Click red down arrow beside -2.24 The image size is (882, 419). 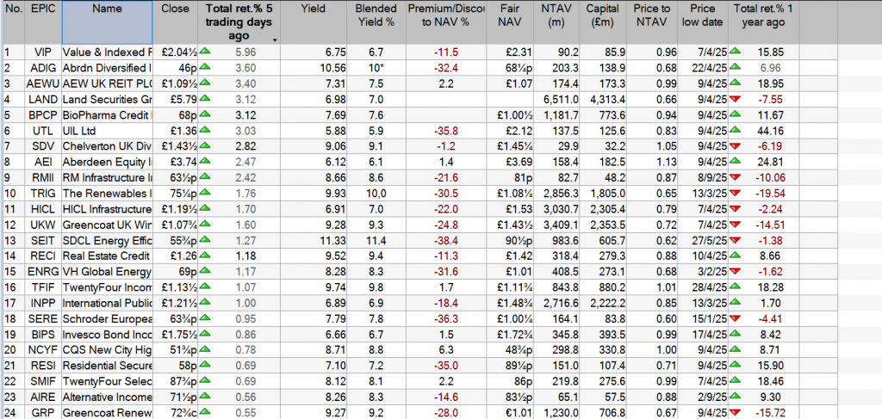(736, 209)
